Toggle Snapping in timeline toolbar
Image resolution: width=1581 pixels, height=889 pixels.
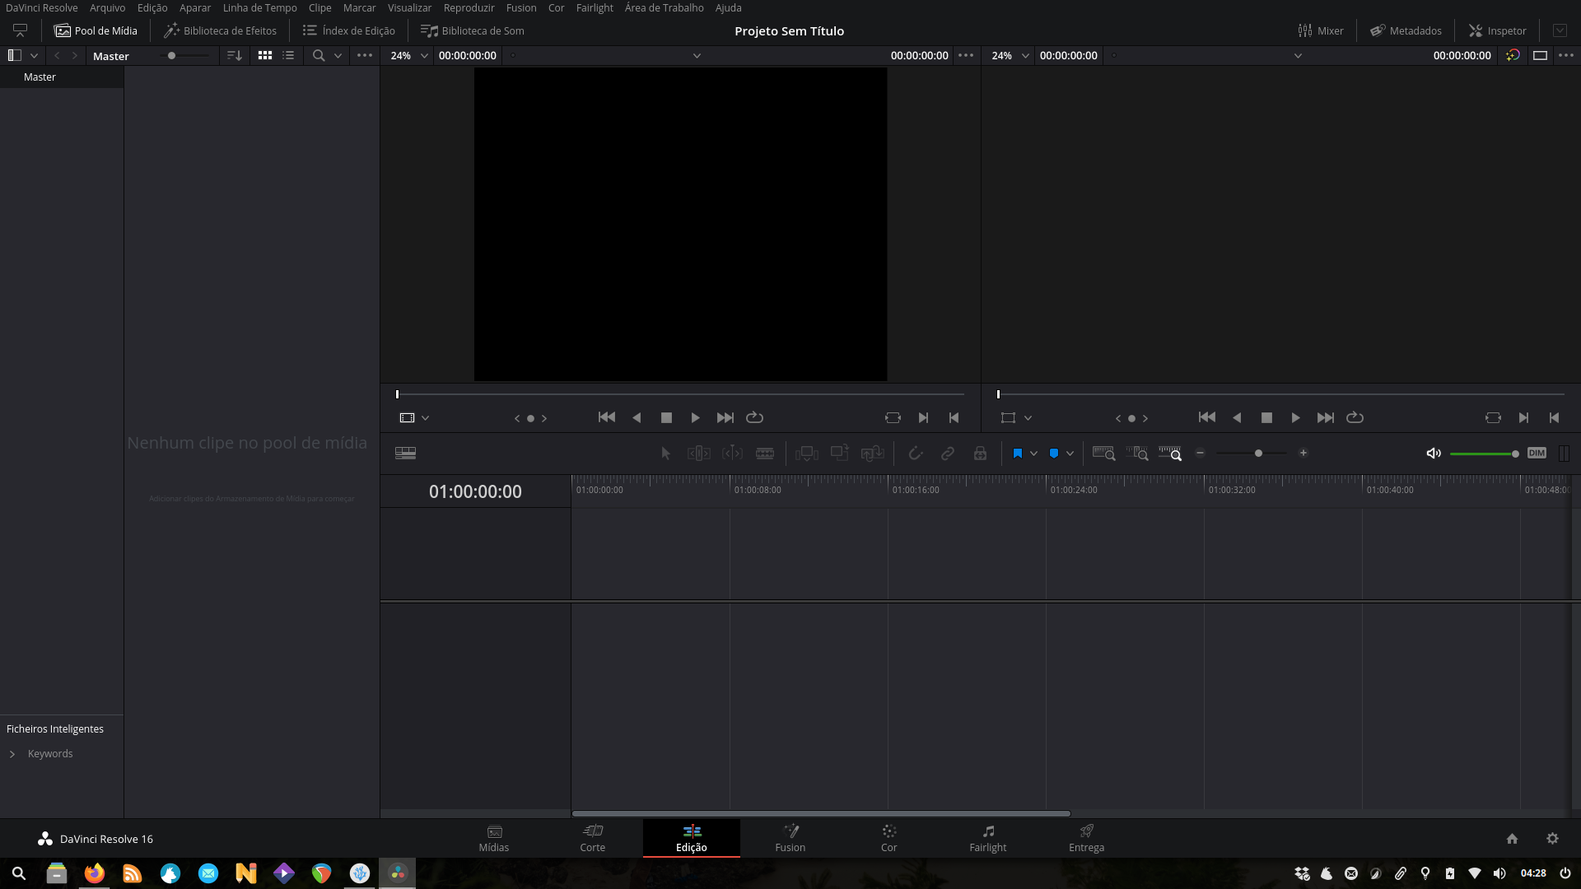[915, 453]
